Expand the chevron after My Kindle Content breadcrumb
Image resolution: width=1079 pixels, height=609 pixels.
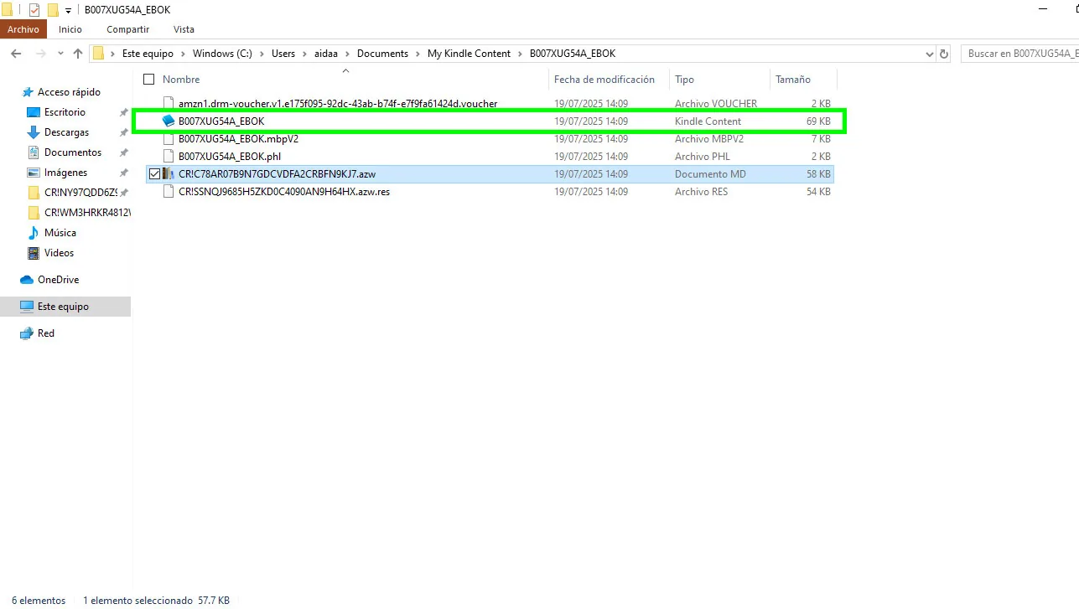(520, 54)
